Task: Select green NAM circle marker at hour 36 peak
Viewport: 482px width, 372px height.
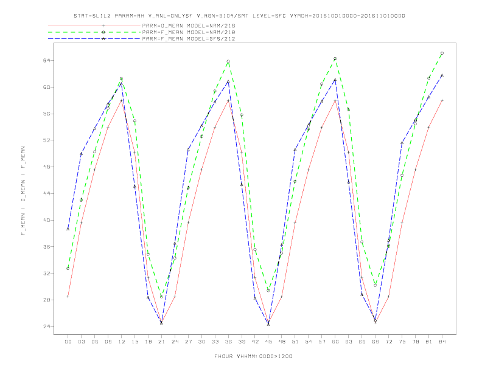Action: click(228, 61)
